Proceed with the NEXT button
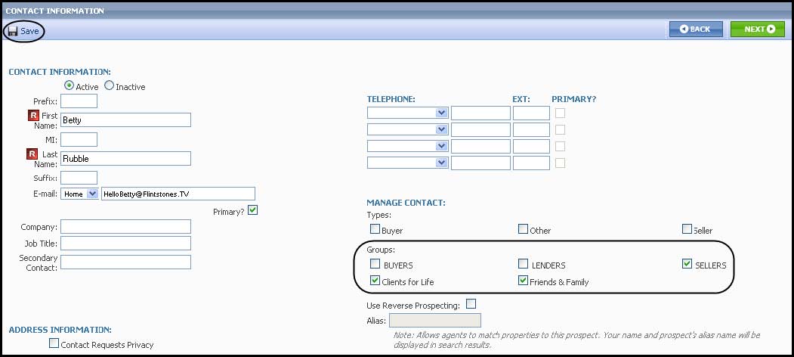 click(758, 29)
